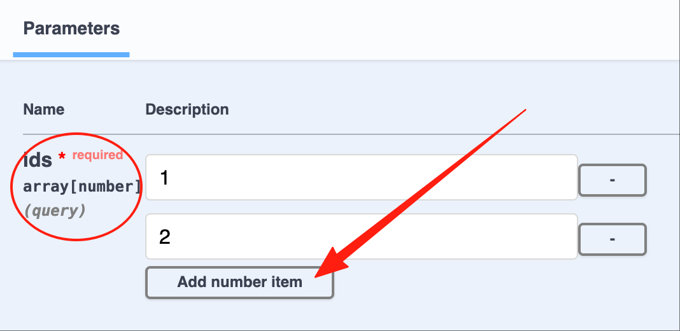
Task: Open the Parameters tab
Action: point(71,29)
